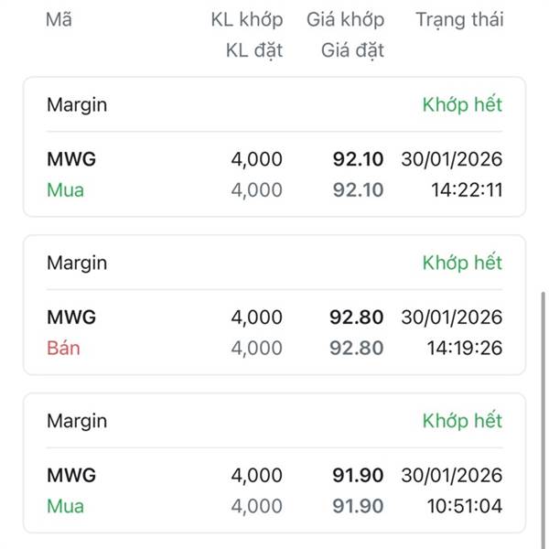The image size is (549, 549).
Task: Click the bold matched price 91.90
Action: (x=356, y=476)
